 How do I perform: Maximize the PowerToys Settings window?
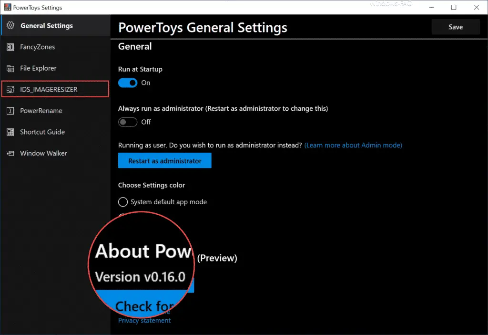[x=454, y=7]
